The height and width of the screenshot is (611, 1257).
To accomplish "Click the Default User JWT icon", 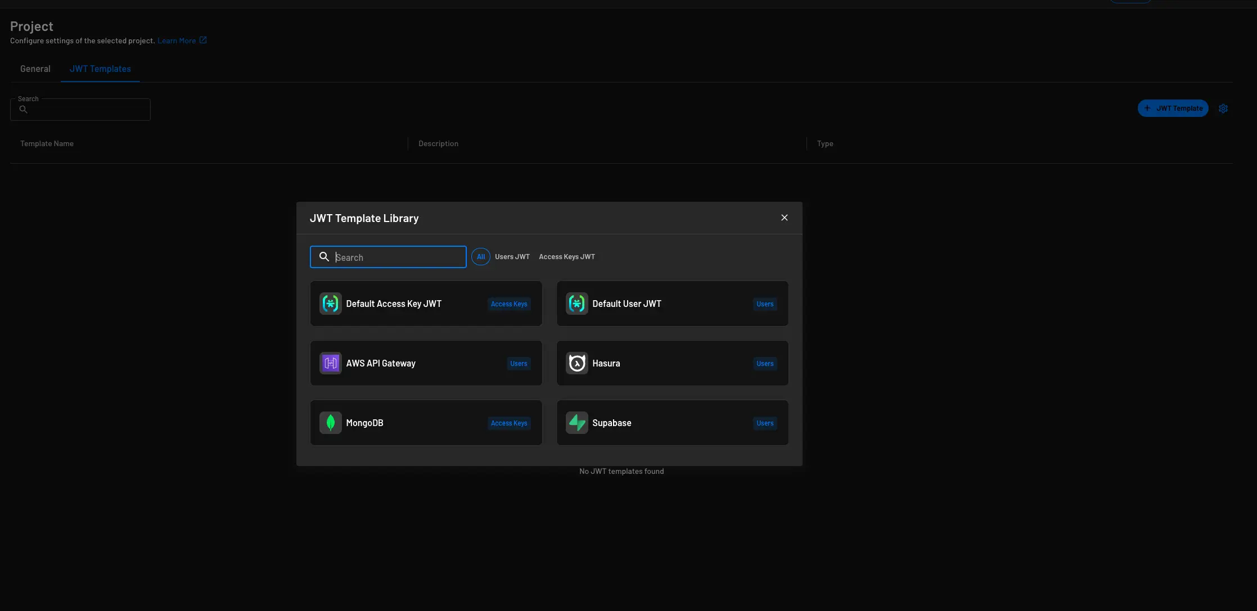I will pyautogui.click(x=576, y=304).
